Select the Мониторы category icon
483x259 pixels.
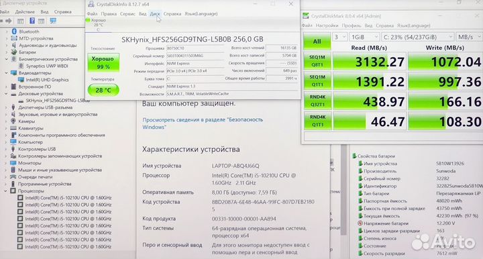coord(13,163)
